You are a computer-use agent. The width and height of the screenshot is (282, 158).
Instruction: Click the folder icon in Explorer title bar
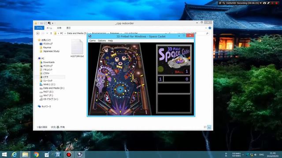pos(36,23)
